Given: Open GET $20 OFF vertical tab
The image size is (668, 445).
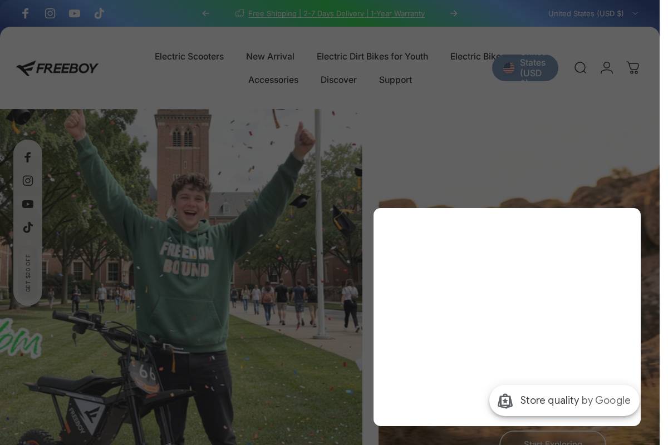Looking at the screenshot, I should pyautogui.click(x=28, y=273).
